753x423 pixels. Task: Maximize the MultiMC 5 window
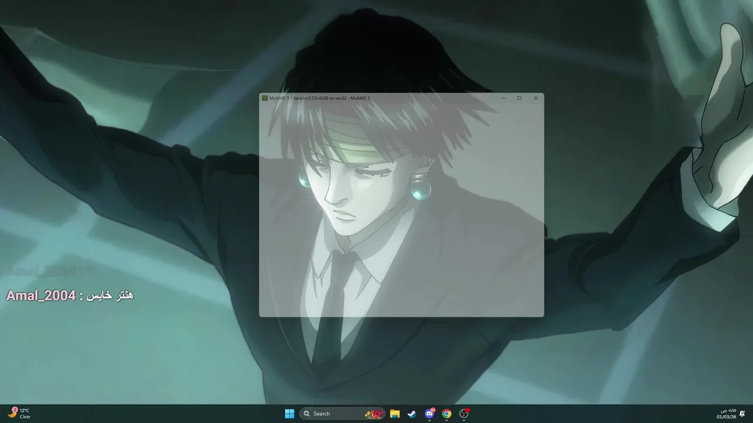coord(519,98)
